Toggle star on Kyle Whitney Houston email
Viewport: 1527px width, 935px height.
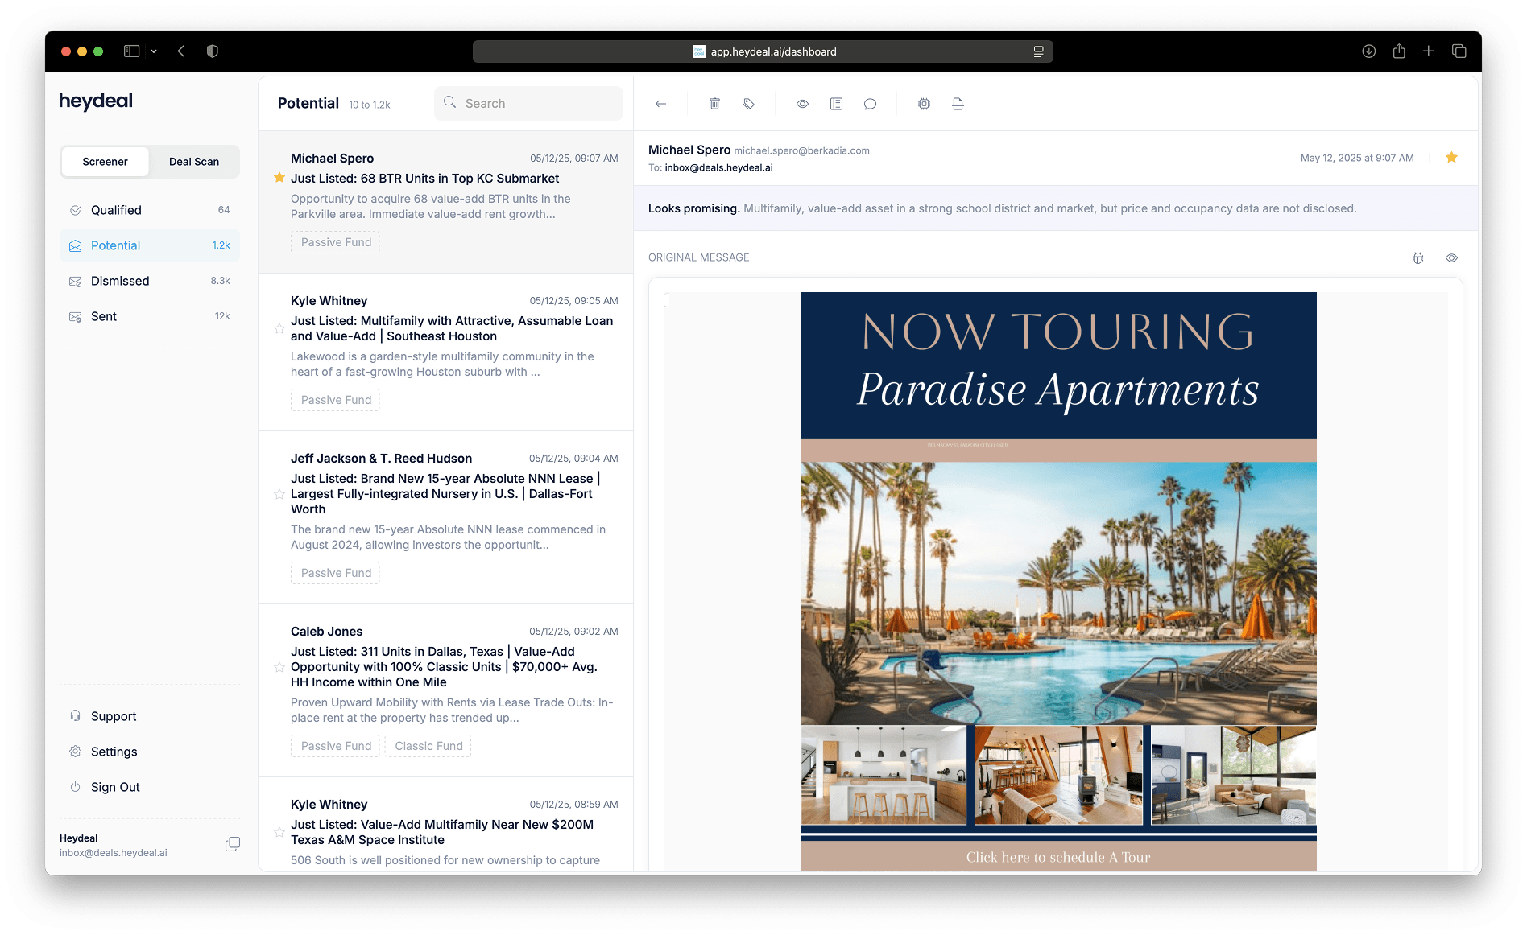tap(279, 328)
